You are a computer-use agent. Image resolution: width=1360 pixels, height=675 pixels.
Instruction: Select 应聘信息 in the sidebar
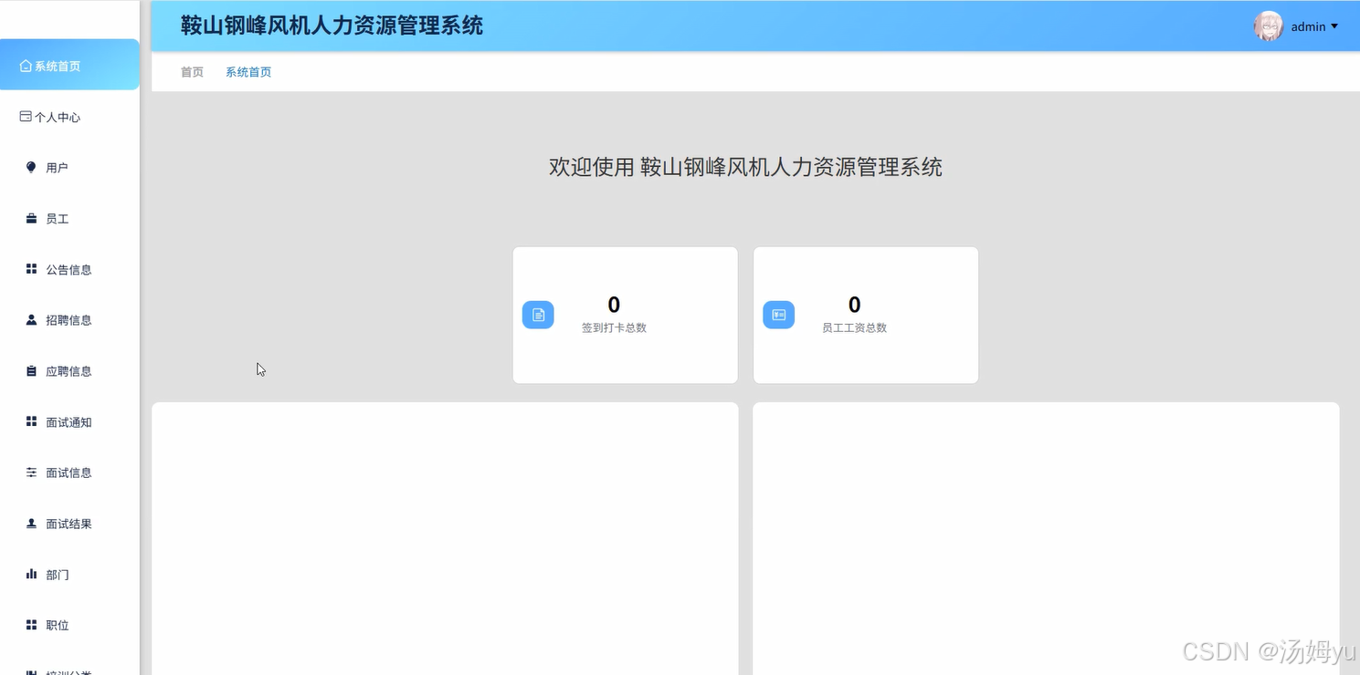[x=69, y=371]
